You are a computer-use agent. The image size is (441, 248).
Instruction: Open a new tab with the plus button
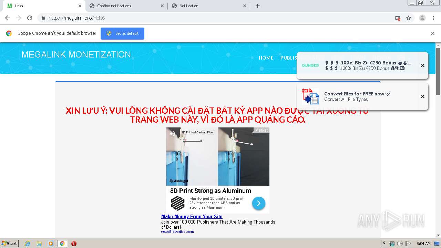click(x=257, y=6)
